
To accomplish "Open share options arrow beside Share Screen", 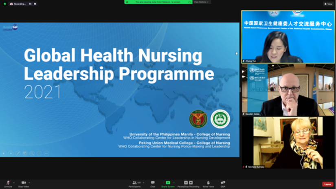I will pyautogui.click(x=174, y=183).
